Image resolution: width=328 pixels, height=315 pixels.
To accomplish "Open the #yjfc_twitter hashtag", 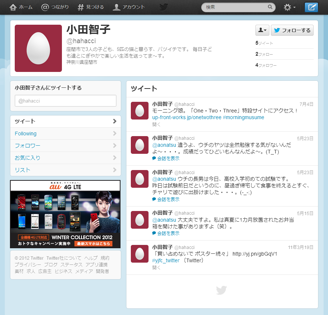I will [166, 260].
